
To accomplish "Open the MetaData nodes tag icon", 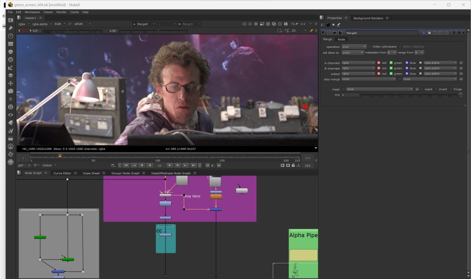I will tap(11, 123).
